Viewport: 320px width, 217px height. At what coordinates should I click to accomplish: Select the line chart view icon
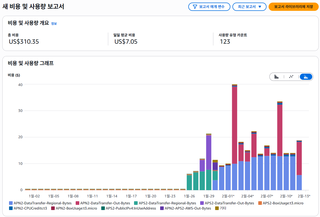[291, 76]
